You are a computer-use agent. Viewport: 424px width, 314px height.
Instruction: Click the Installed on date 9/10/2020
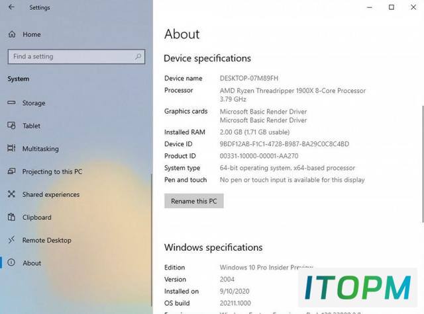[x=235, y=292]
